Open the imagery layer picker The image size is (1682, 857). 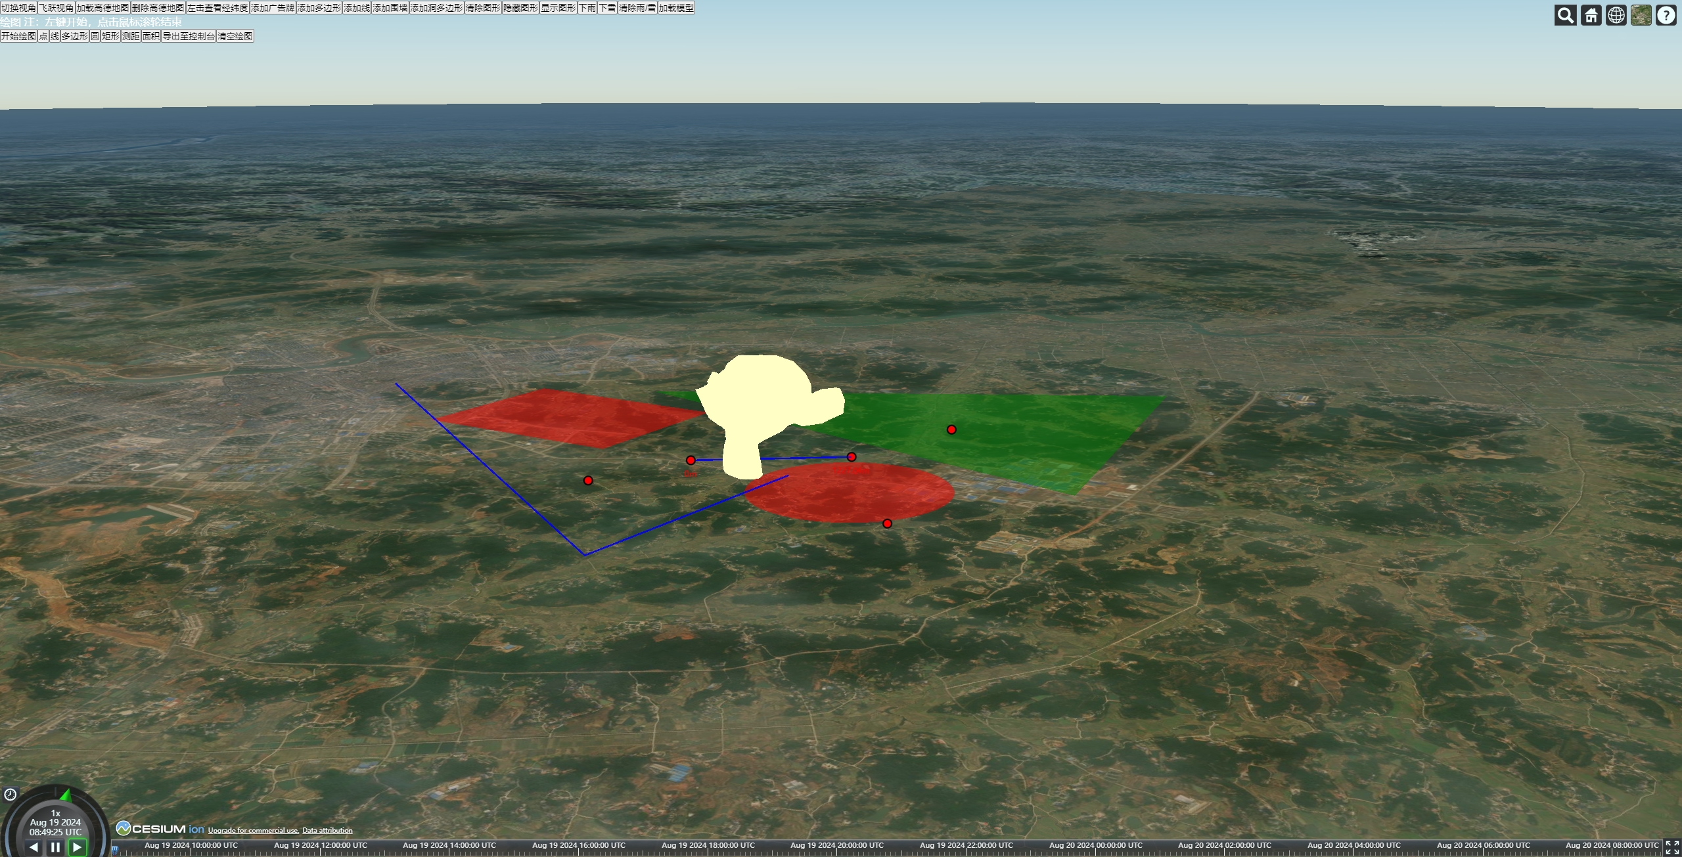click(1641, 14)
